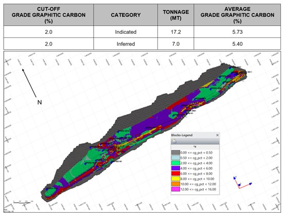Viewport: 283px width, 213px height.
Task: Click the 5.40 average grade value
Action: click(237, 44)
